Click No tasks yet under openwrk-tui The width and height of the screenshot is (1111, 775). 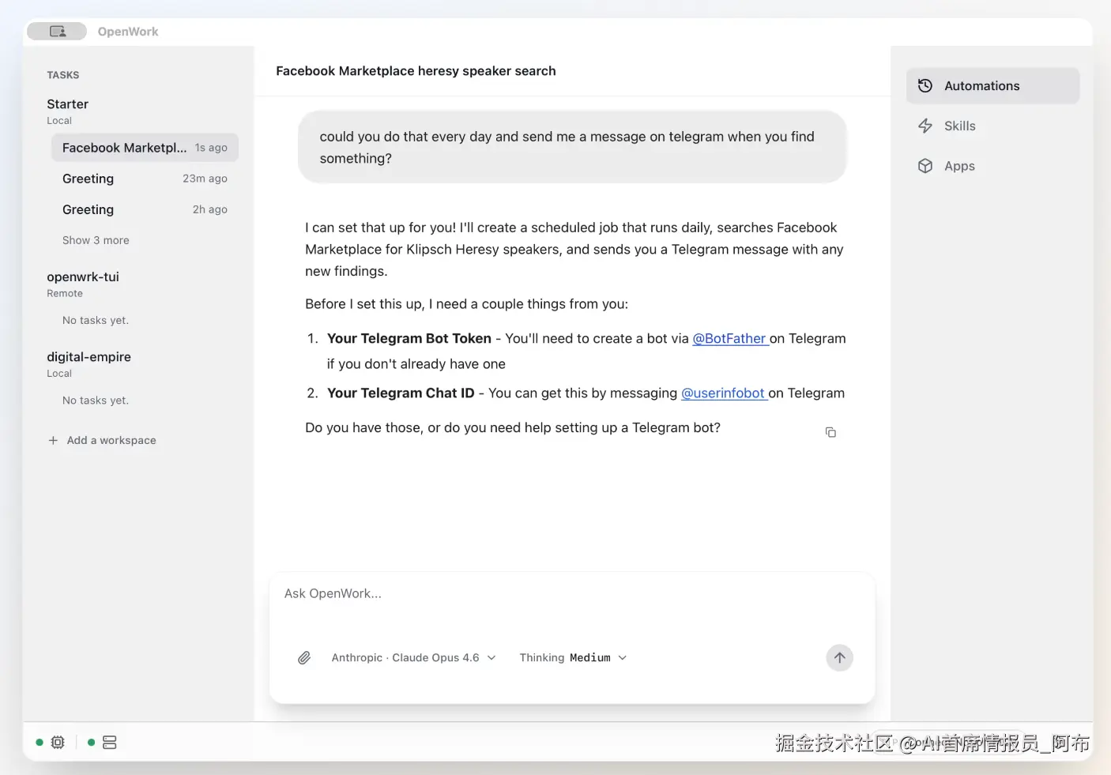[x=96, y=321]
